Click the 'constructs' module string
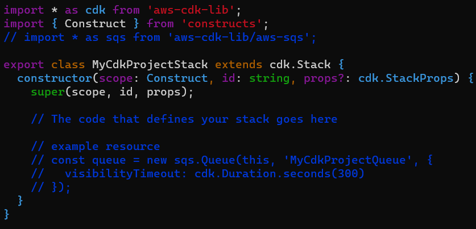476x229 pixels. pyautogui.click(x=222, y=23)
